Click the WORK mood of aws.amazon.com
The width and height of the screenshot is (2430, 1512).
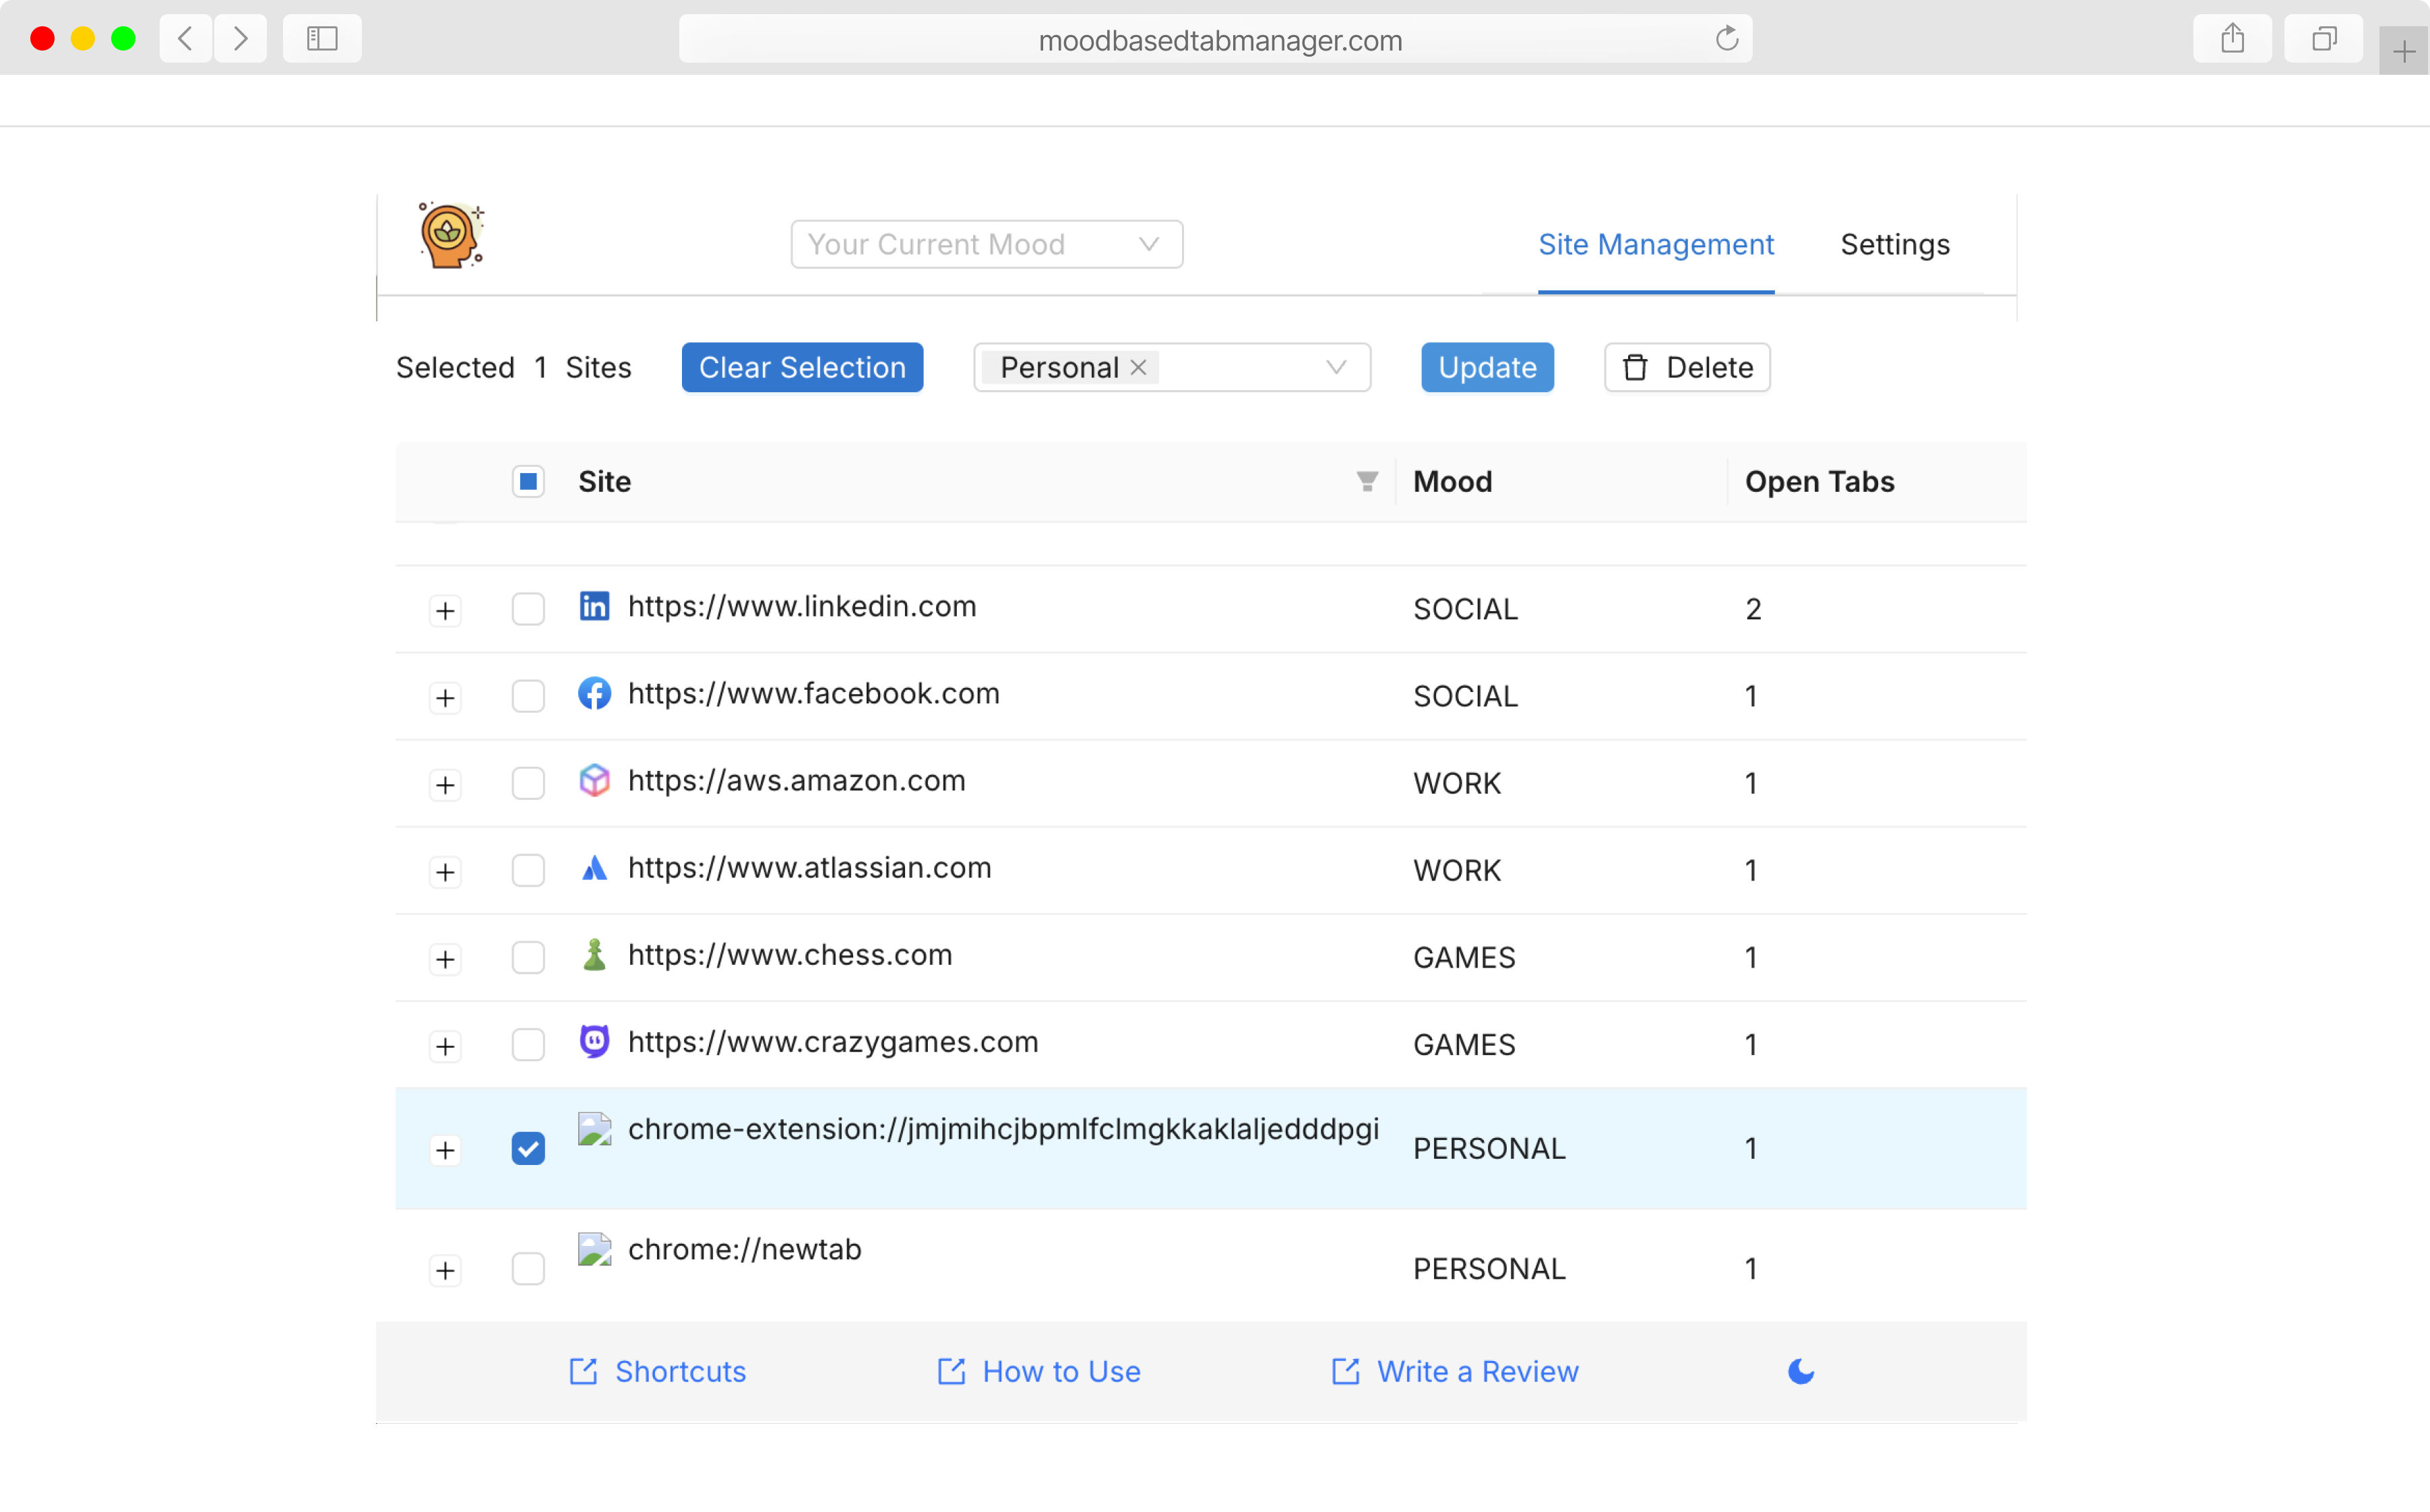tap(1457, 783)
